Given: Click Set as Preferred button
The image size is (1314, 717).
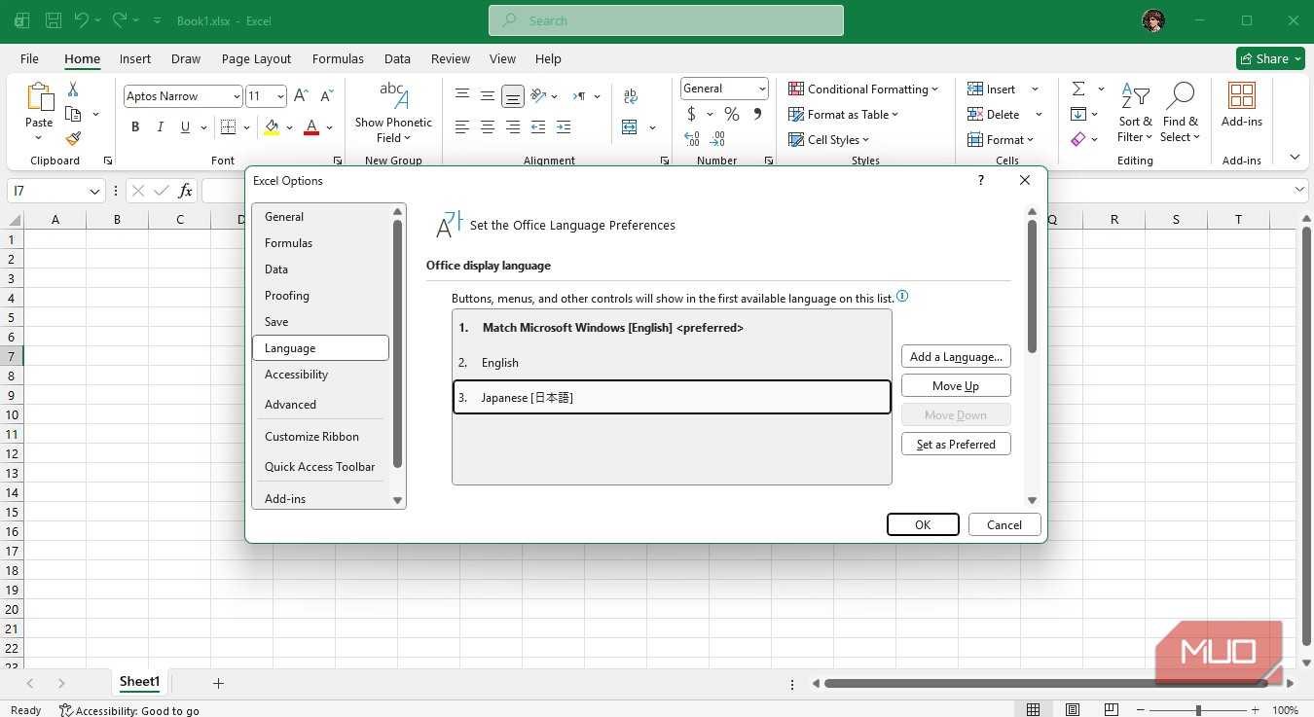Looking at the screenshot, I should 956,445.
